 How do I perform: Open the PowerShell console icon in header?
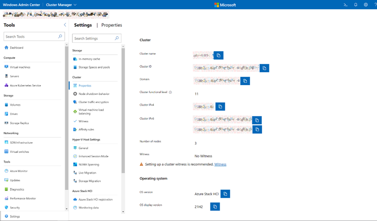pos(346,5)
